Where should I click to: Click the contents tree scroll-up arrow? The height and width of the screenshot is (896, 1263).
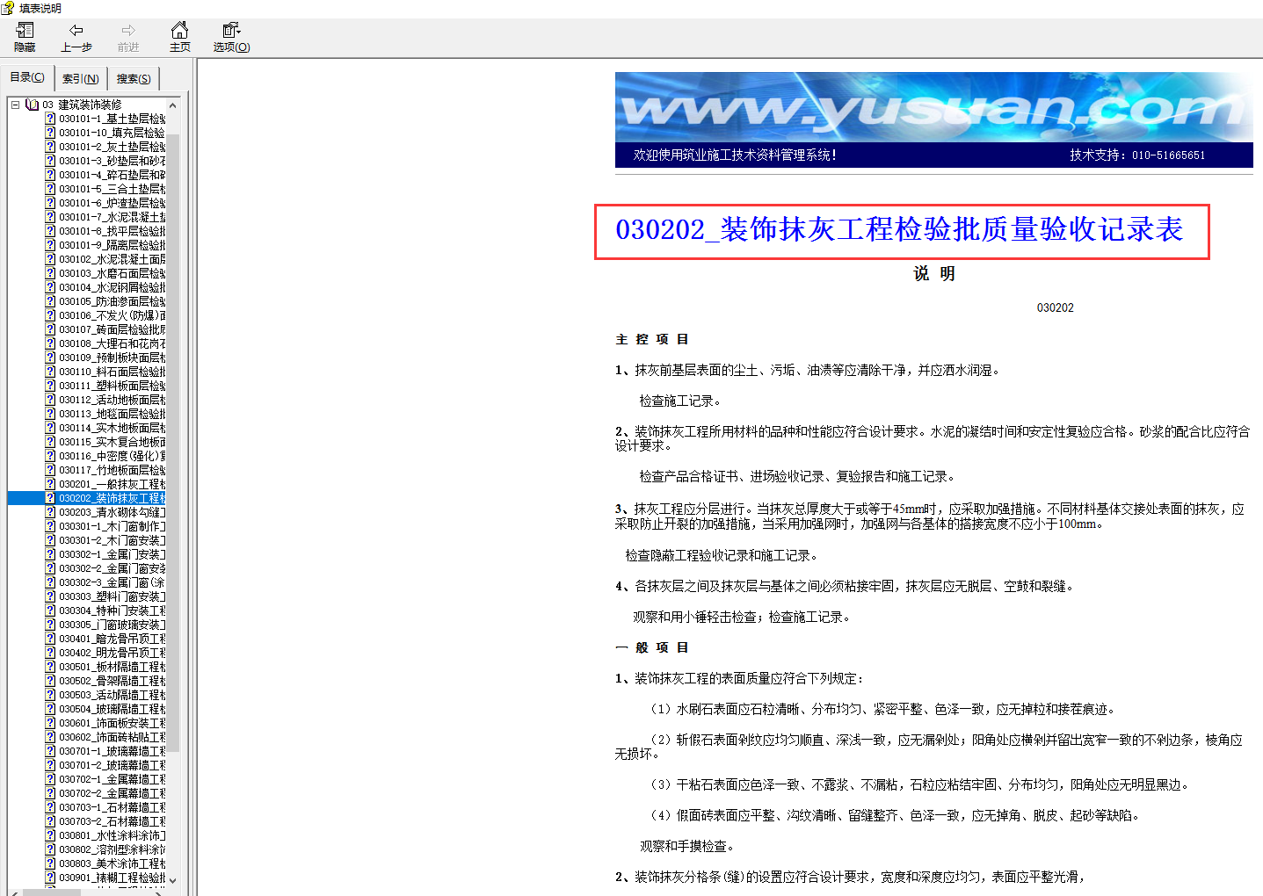[x=172, y=105]
